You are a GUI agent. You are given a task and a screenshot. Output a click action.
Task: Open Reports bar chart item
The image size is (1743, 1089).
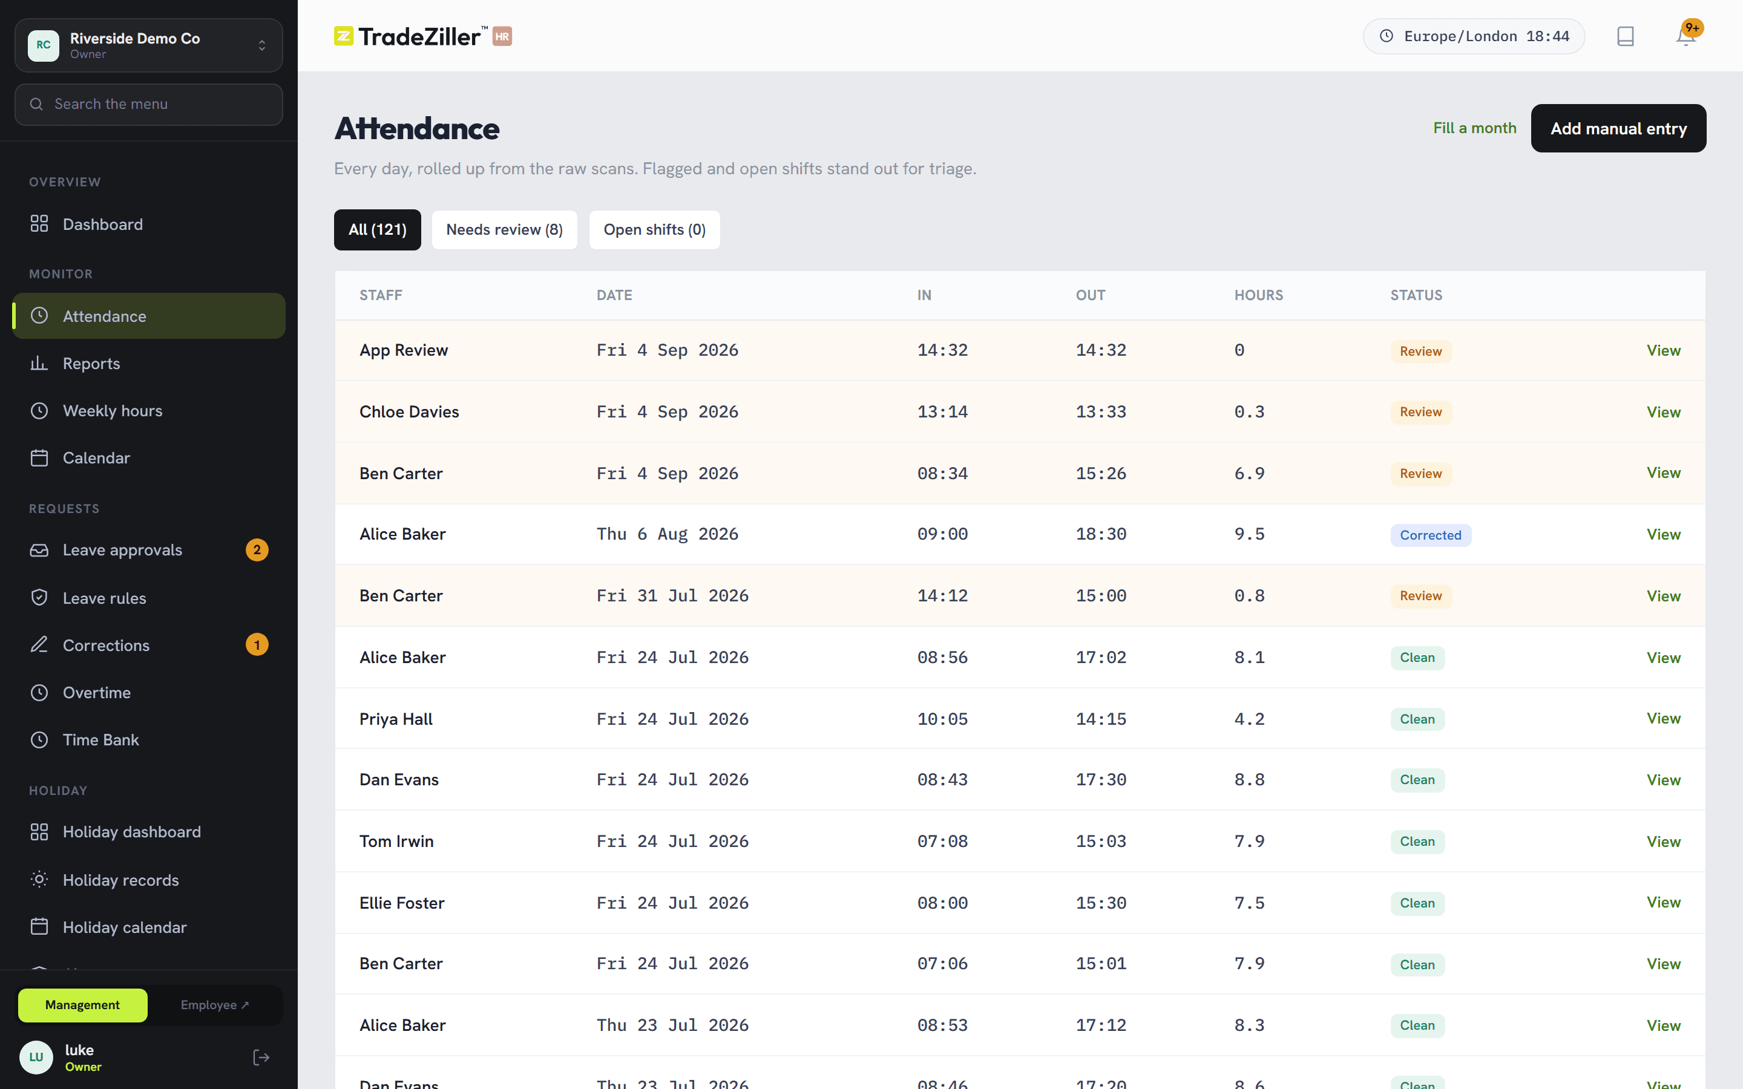click(x=149, y=363)
